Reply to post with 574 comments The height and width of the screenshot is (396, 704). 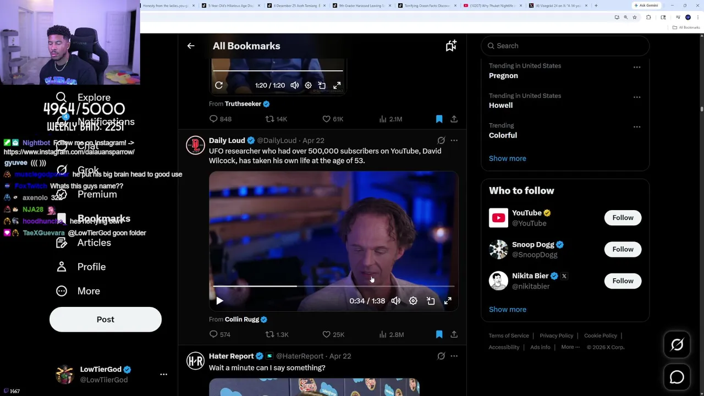click(x=219, y=334)
